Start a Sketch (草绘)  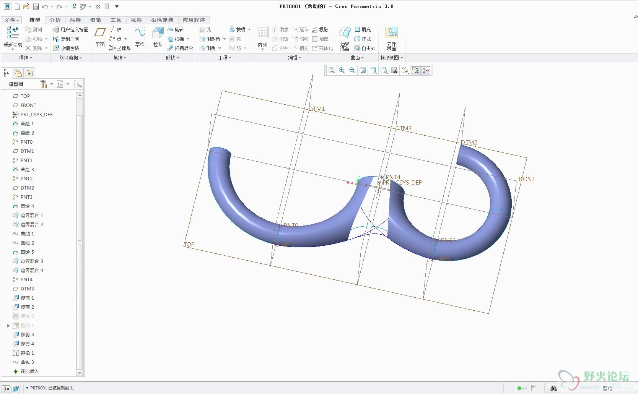[x=140, y=38]
